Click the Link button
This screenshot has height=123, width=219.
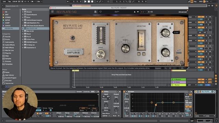click(x=4, y=1)
